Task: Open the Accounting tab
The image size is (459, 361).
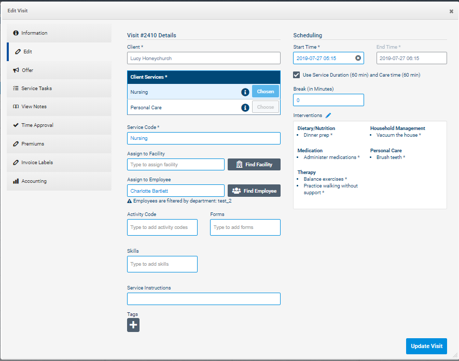Action: pos(59,181)
